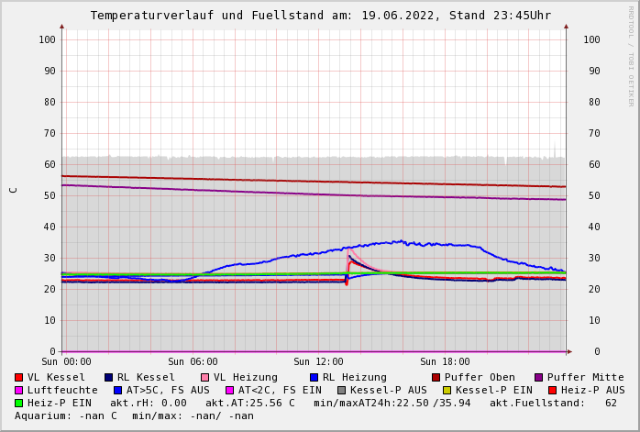
Task: Click the Sun 06:00 time axis label
Action: point(193,361)
